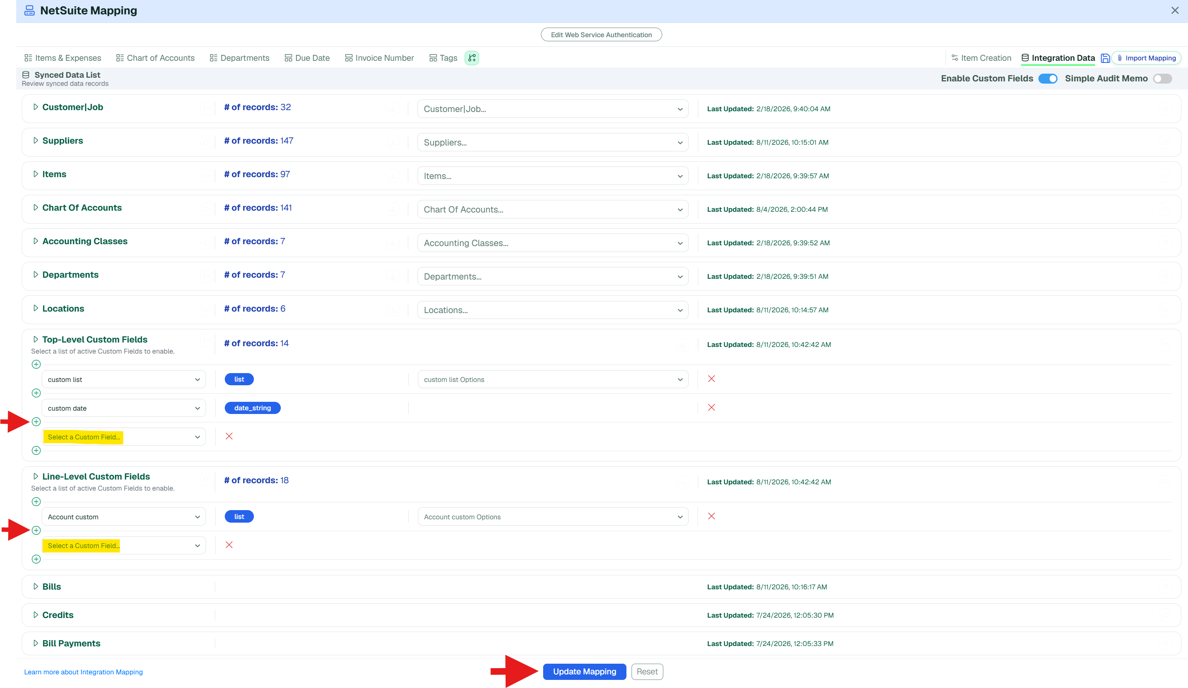The width and height of the screenshot is (1188, 688).
Task: Open Learn more about Integration Mapping link
Action: click(83, 672)
